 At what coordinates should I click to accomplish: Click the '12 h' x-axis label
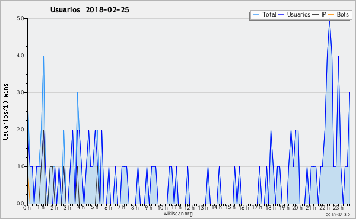pos(189,207)
